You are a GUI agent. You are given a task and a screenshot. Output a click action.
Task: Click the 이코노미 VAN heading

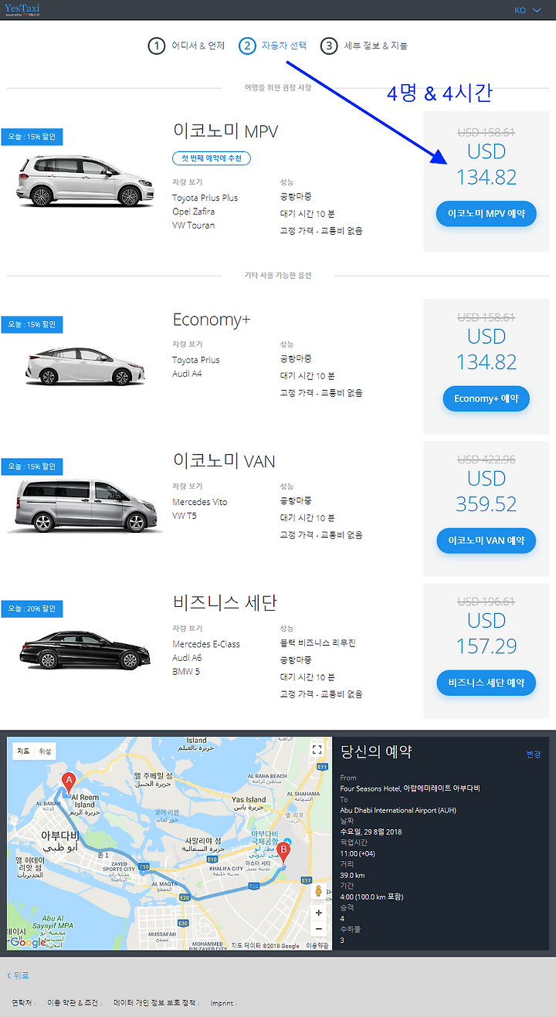(224, 461)
